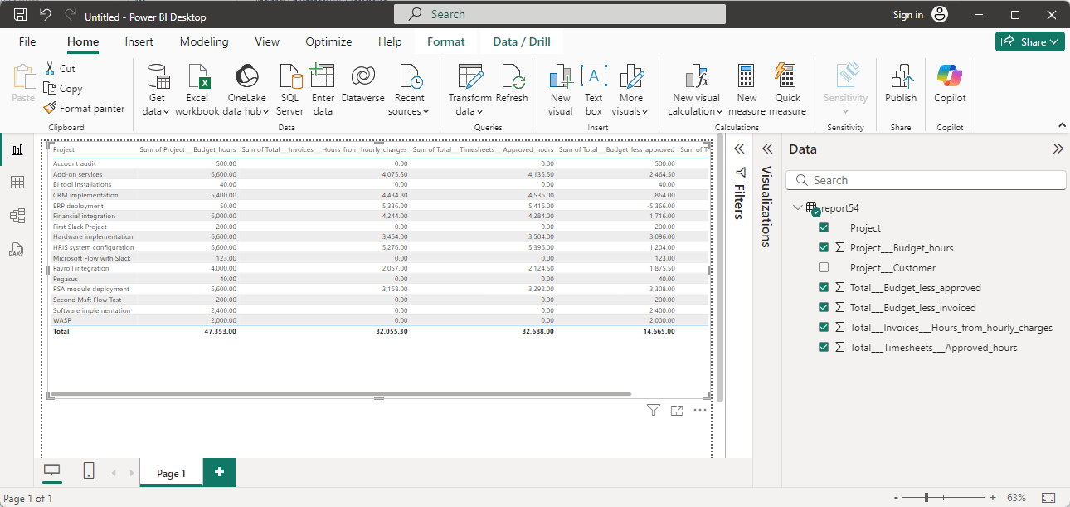Expand the Filters pane chevron

tap(739, 149)
